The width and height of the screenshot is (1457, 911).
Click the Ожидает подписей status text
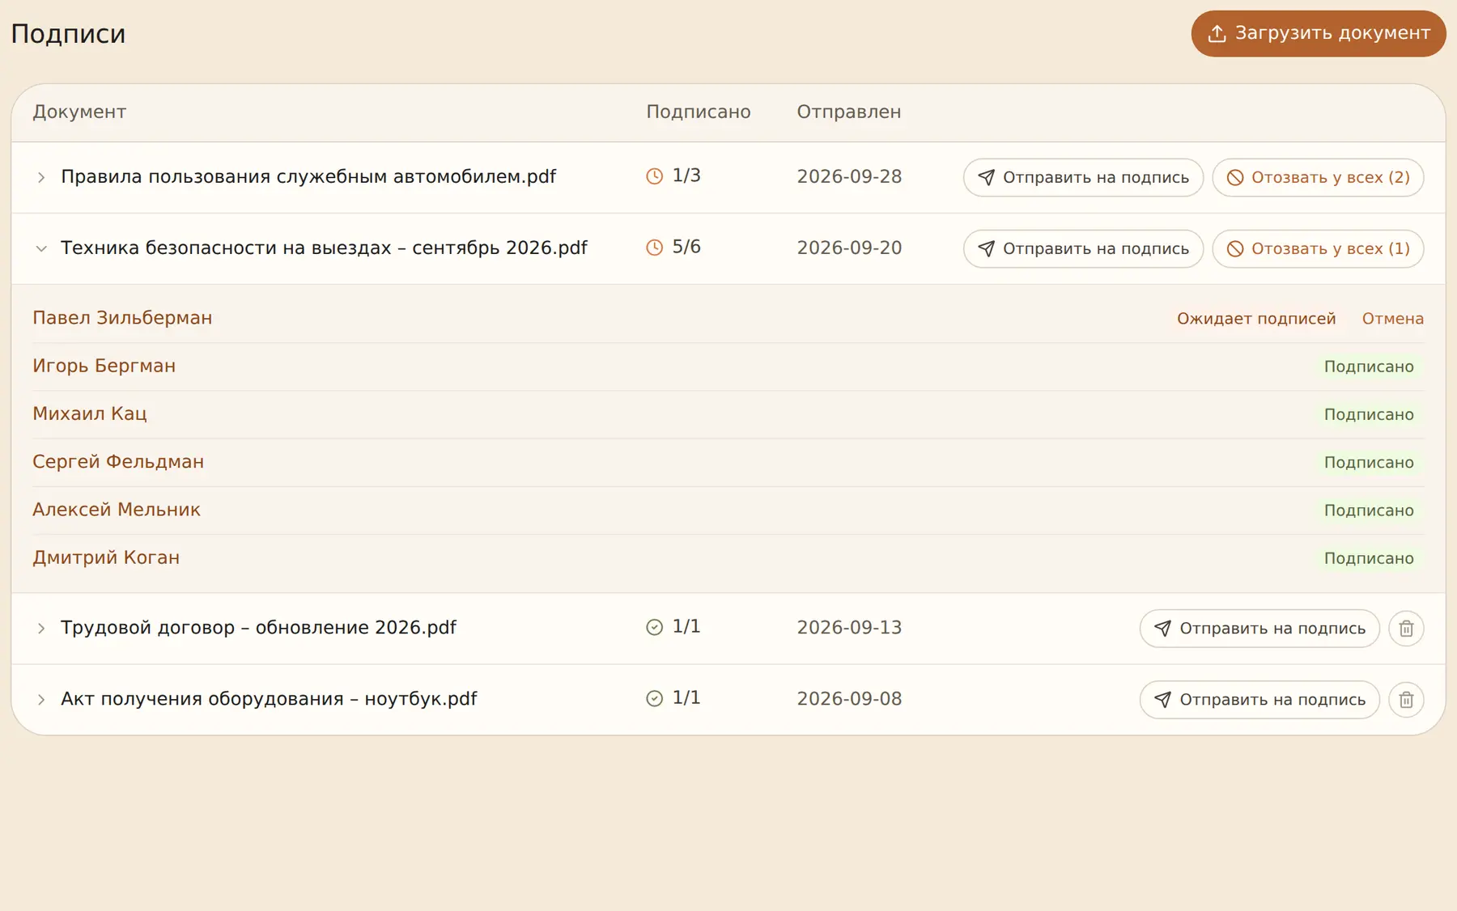[1256, 319]
